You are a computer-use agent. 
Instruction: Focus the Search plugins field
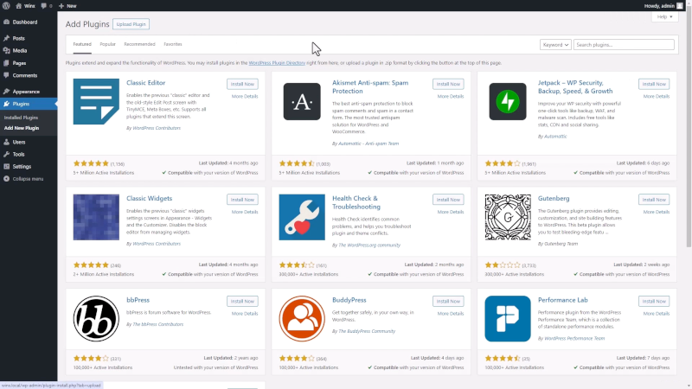pyautogui.click(x=624, y=45)
